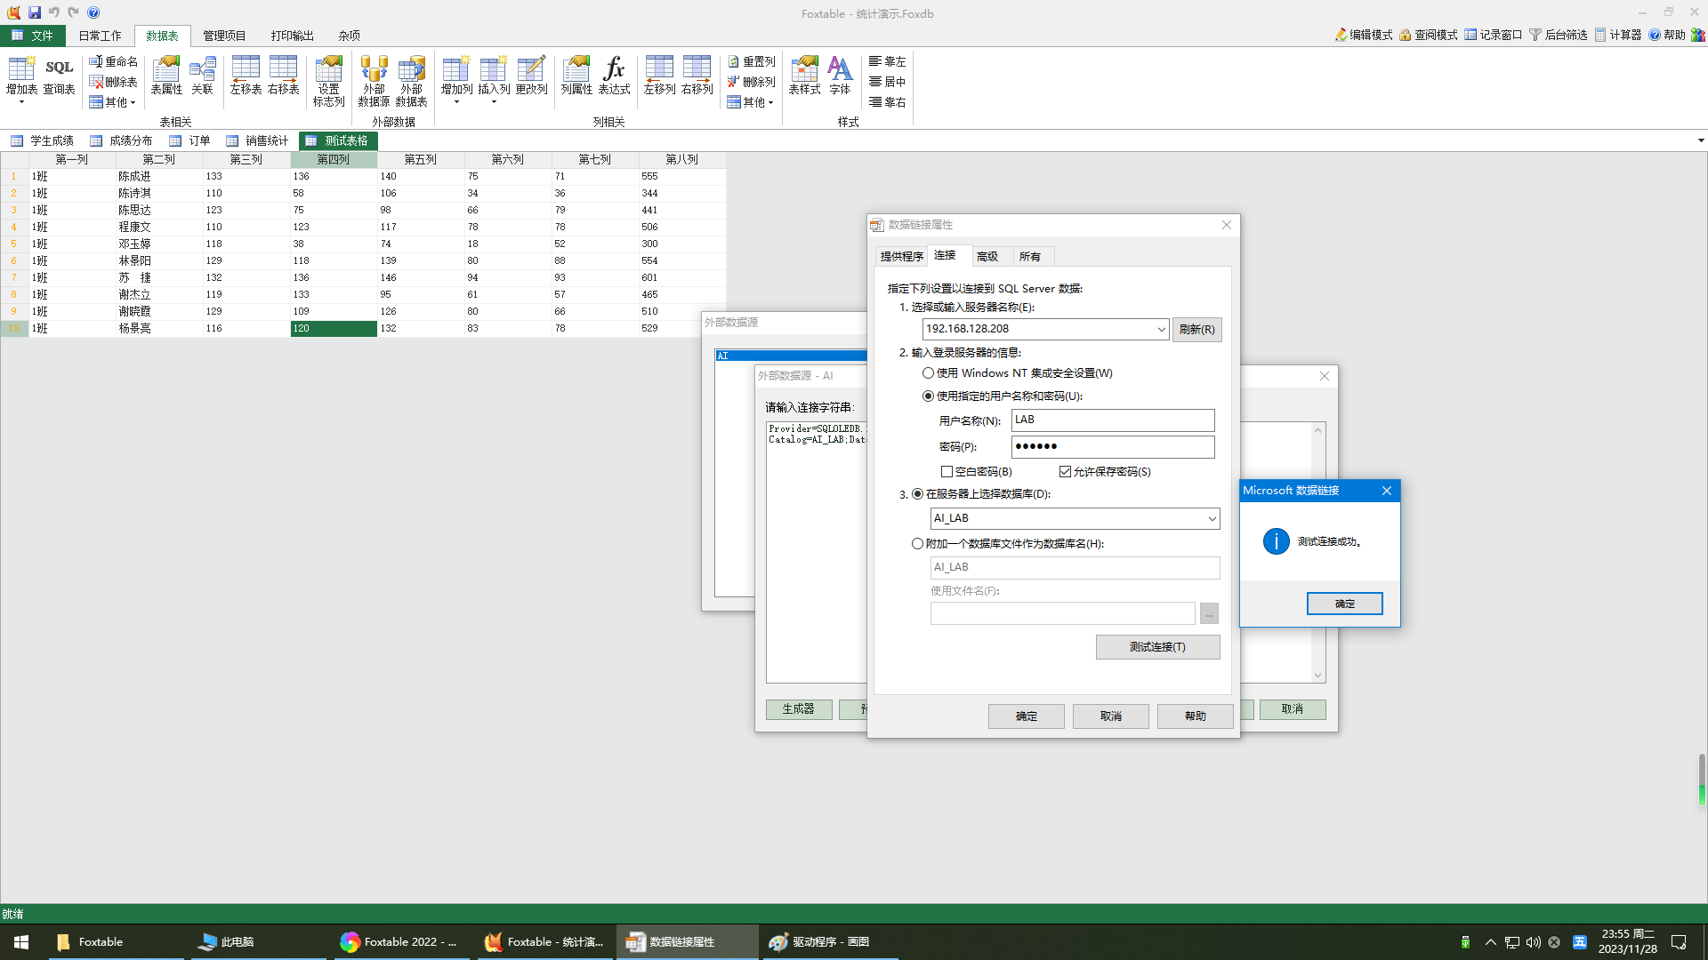
Task: Expand the server name 192.168.128.208 dropdown
Action: [x=1161, y=330]
